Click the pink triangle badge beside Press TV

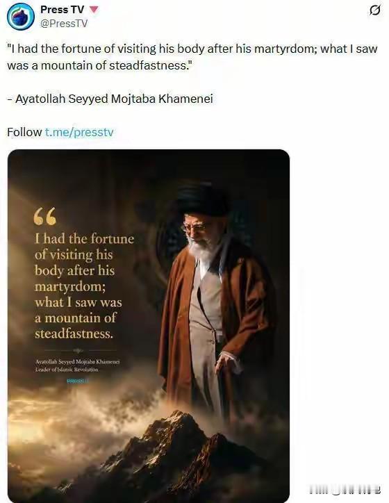coord(93,10)
